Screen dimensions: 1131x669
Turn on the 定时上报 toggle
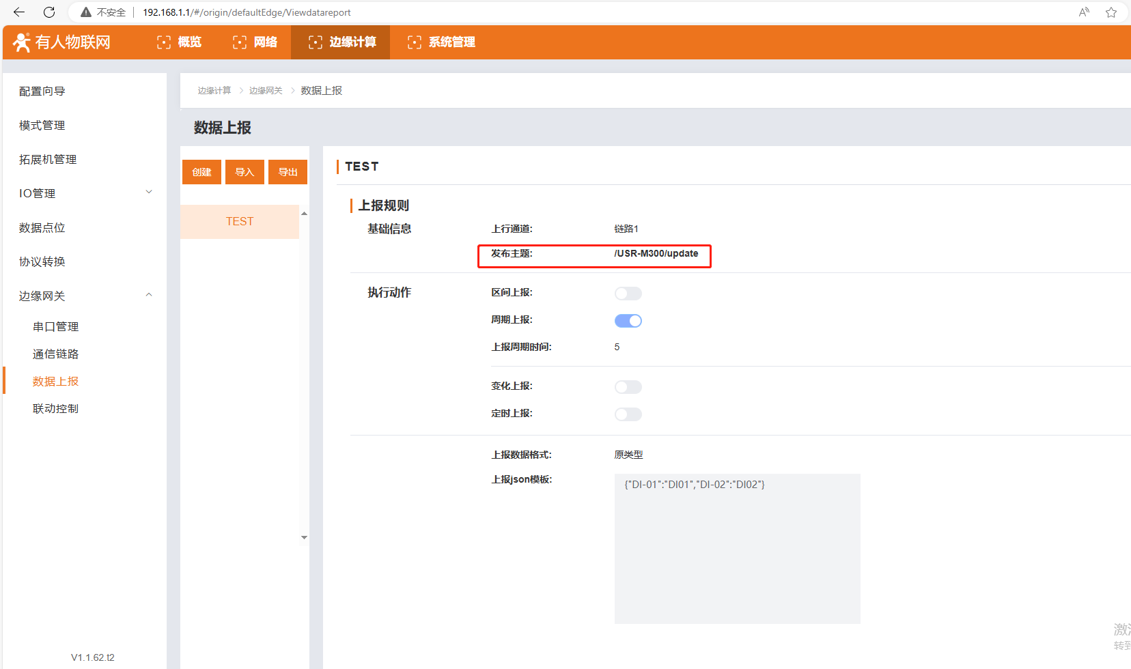point(628,414)
